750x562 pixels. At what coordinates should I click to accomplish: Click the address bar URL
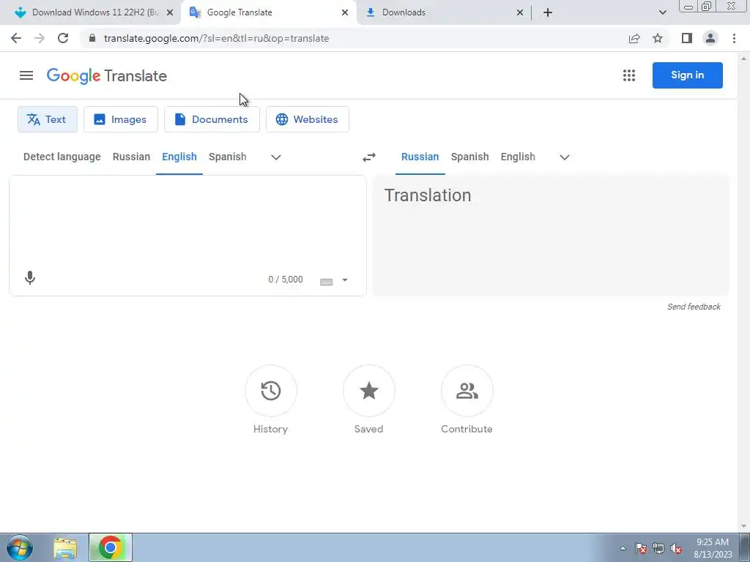pyautogui.click(x=216, y=38)
